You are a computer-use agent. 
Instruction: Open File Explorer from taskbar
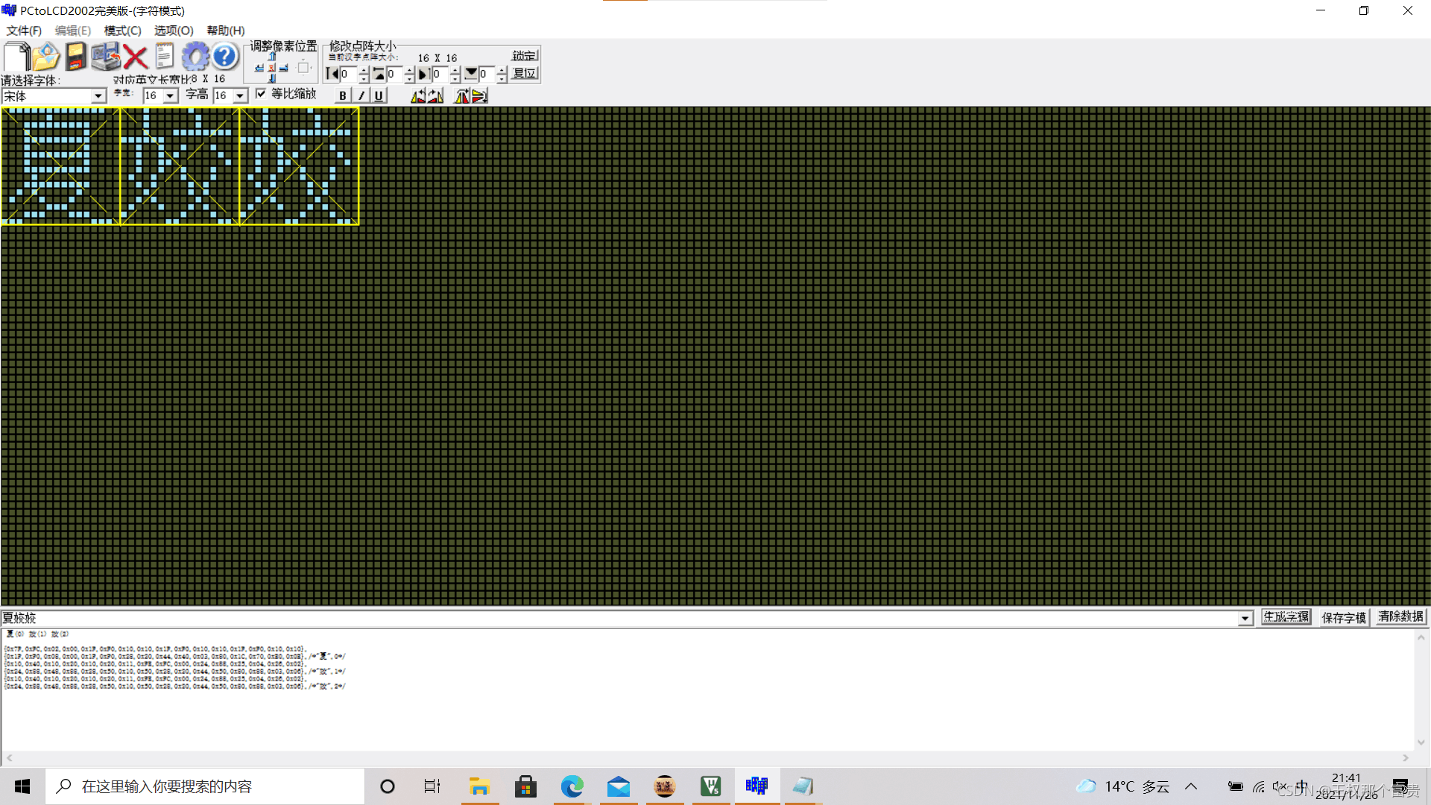[x=479, y=786]
